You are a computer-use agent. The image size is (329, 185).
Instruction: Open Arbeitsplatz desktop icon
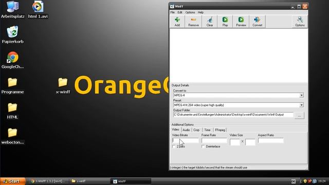coord(12,10)
